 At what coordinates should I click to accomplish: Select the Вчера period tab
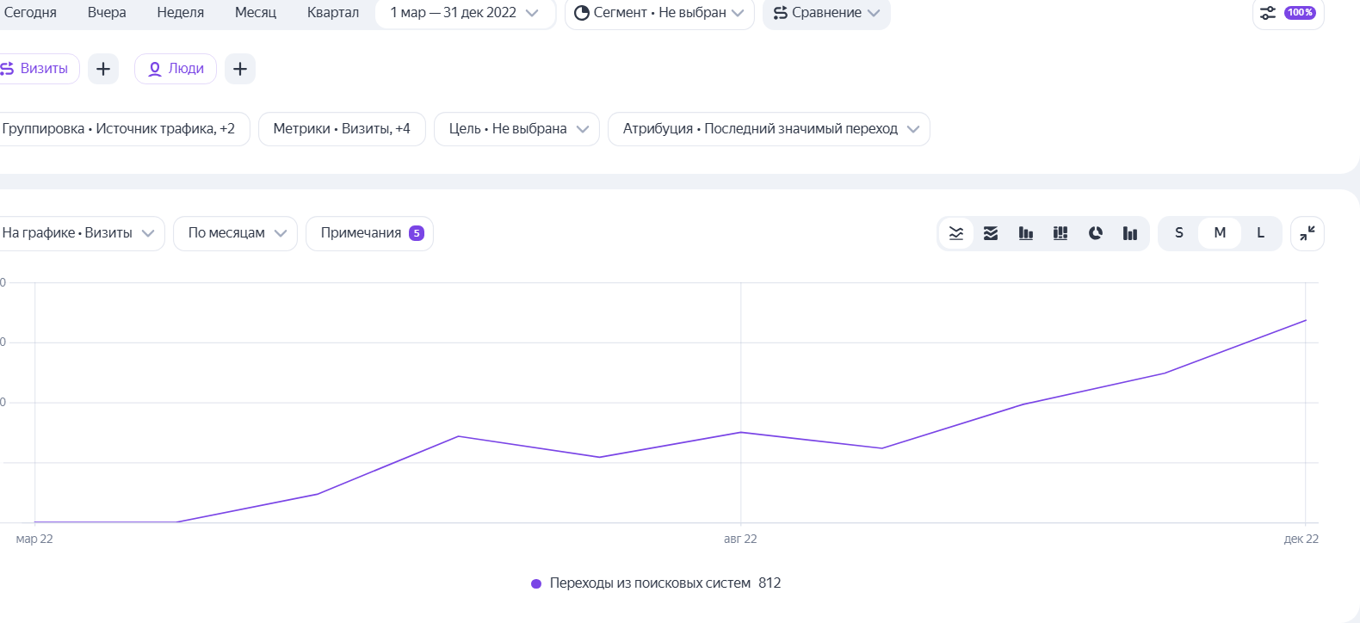point(107,13)
